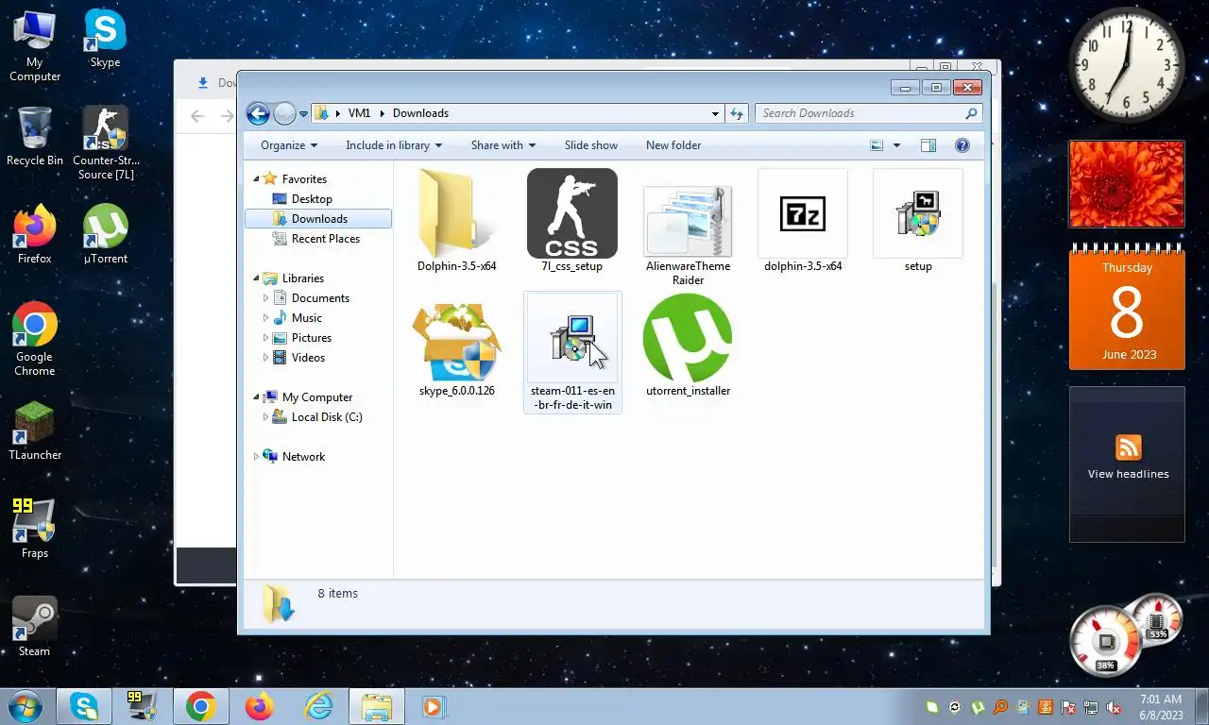The width and height of the screenshot is (1209, 725).
Task: Open My Computer desktop icon
Action: click(x=35, y=46)
